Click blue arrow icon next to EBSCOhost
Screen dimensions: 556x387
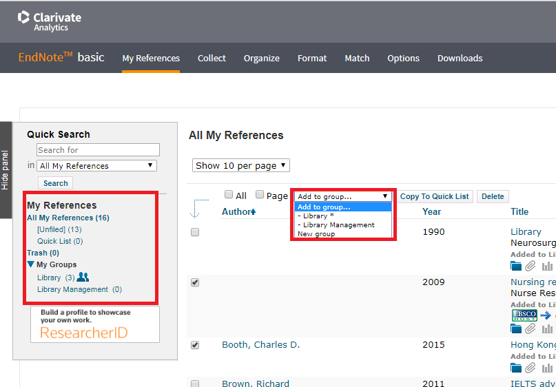pyautogui.click(x=546, y=315)
